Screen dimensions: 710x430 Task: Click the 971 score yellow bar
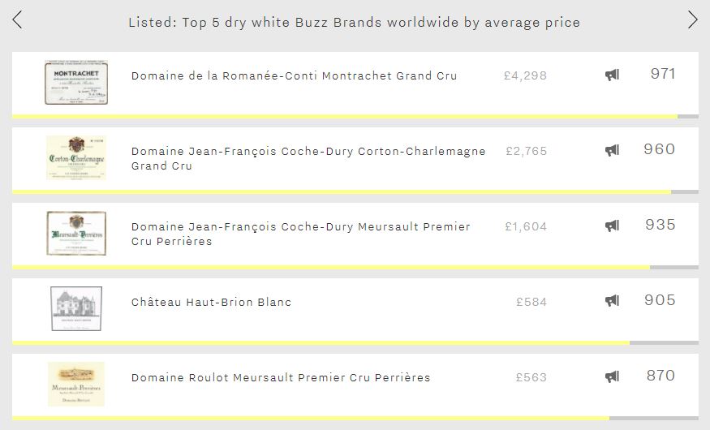coord(345,117)
